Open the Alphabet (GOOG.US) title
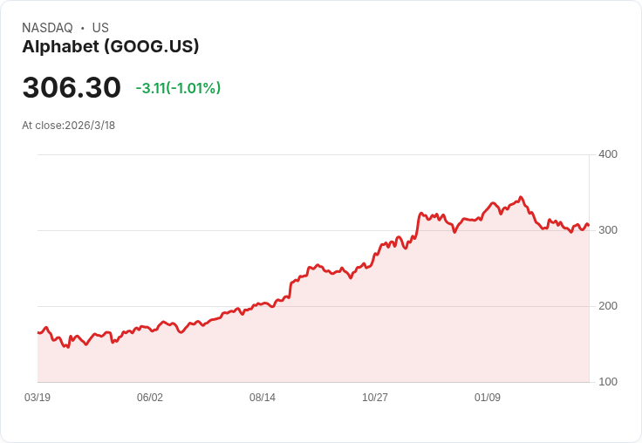Image resolution: width=642 pixels, height=443 pixels. pyautogui.click(x=111, y=46)
